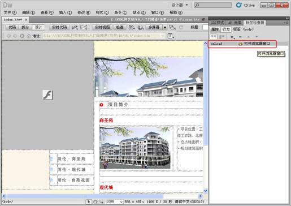Screen dimensions: 291x206
Task: Click the home icon in the address bar
Action: [x=29, y=36]
